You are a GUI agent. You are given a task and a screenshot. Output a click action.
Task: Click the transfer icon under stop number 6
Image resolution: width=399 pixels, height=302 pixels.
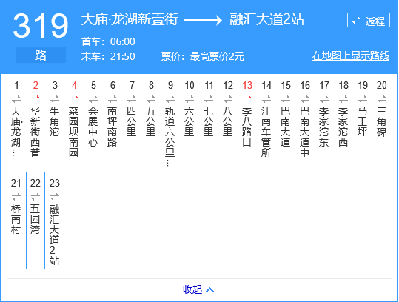coord(113,98)
